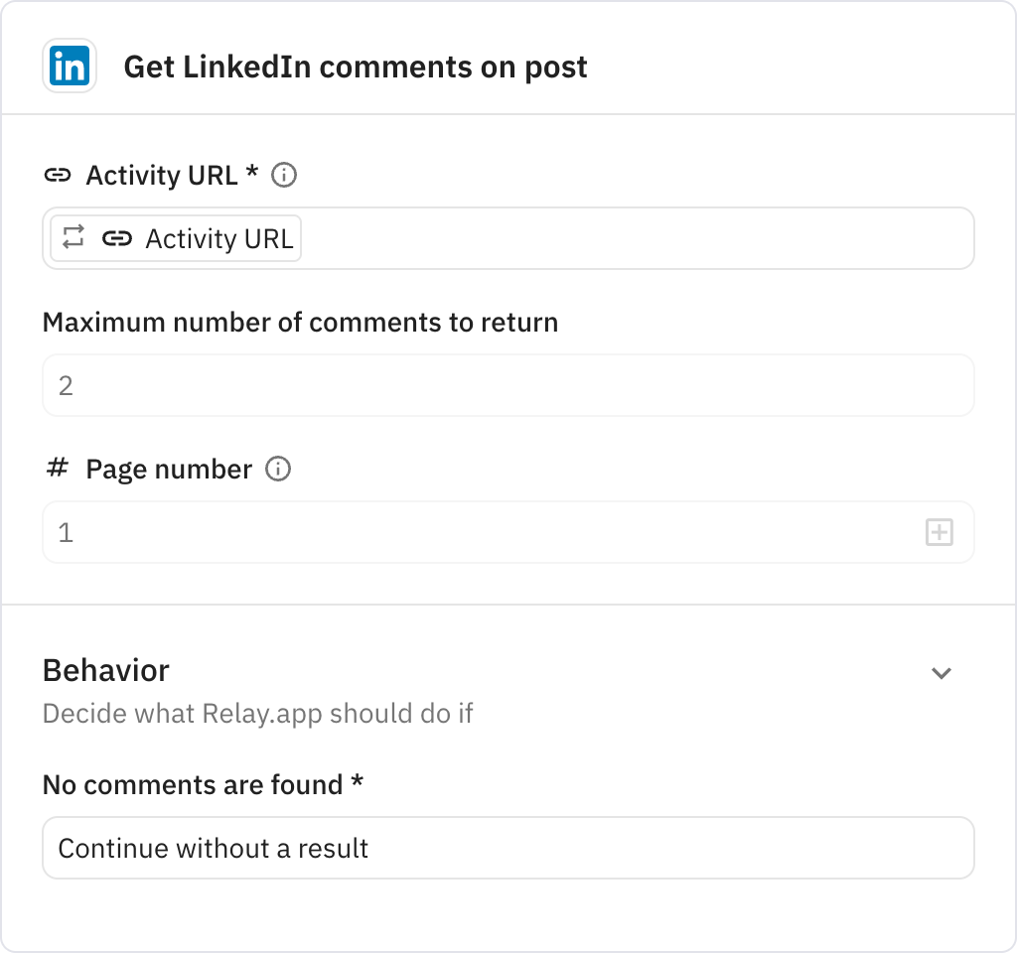Select the link icon inside the Activity URL chip
Screen dimensions: 1017x953
(x=118, y=238)
